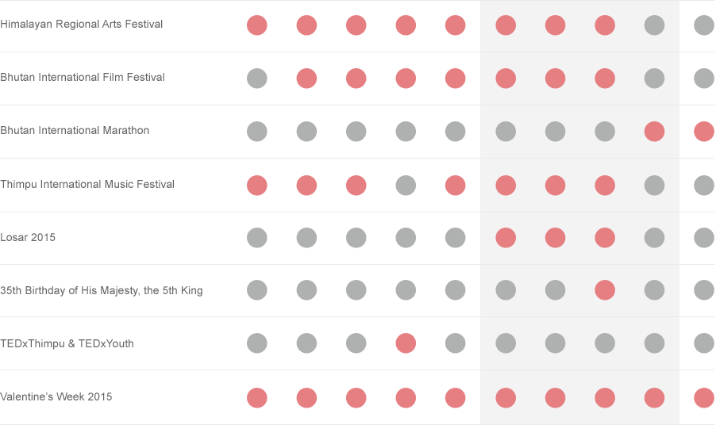716x425 pixels.
Task: Click the first red dot in Losar 2015 row
Action: click(x=506, y=238)
